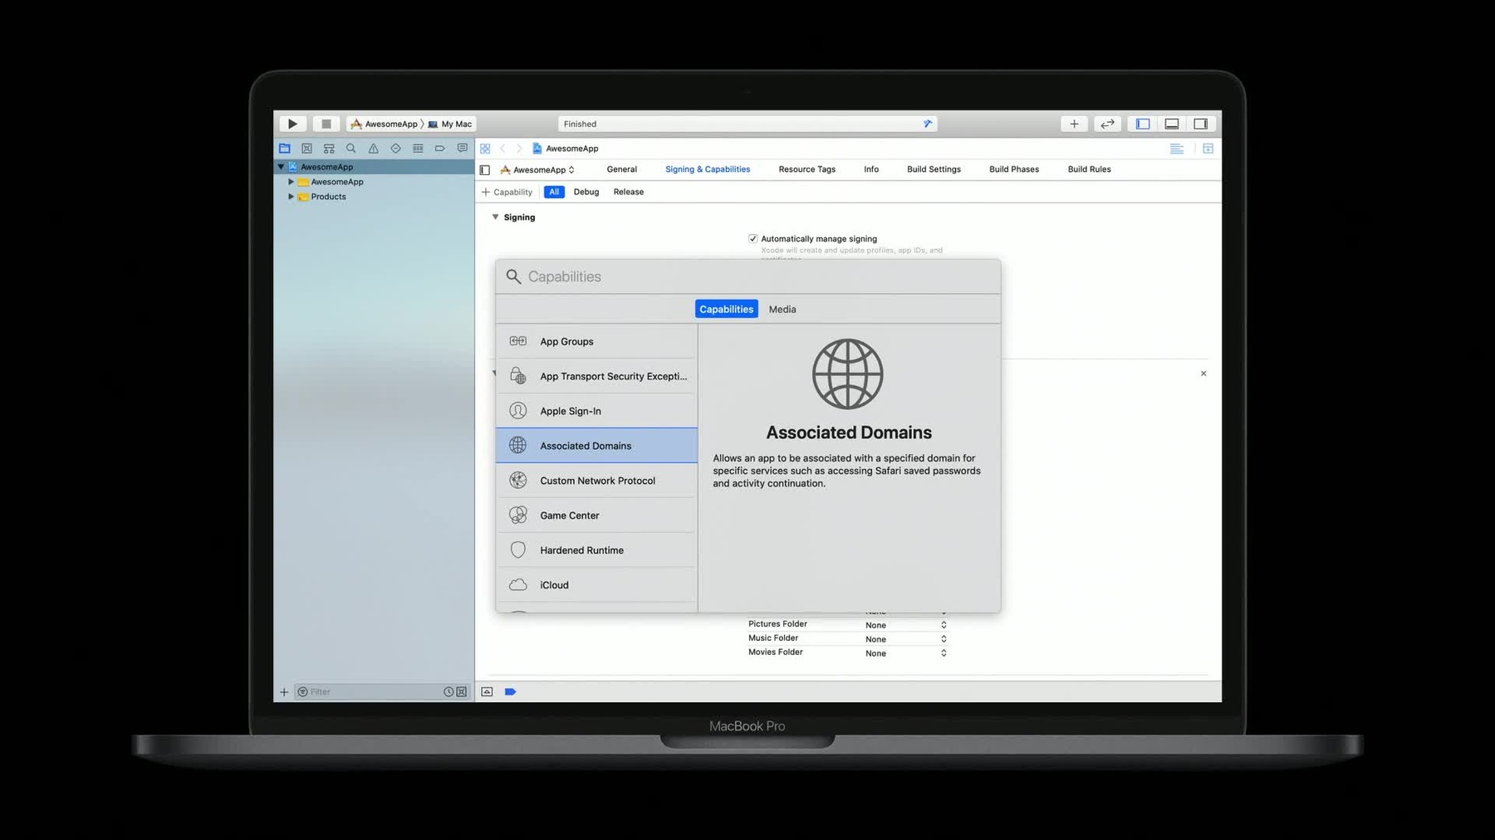
Task: Select Hardened Runtime capability
Action: coord(596,550)
